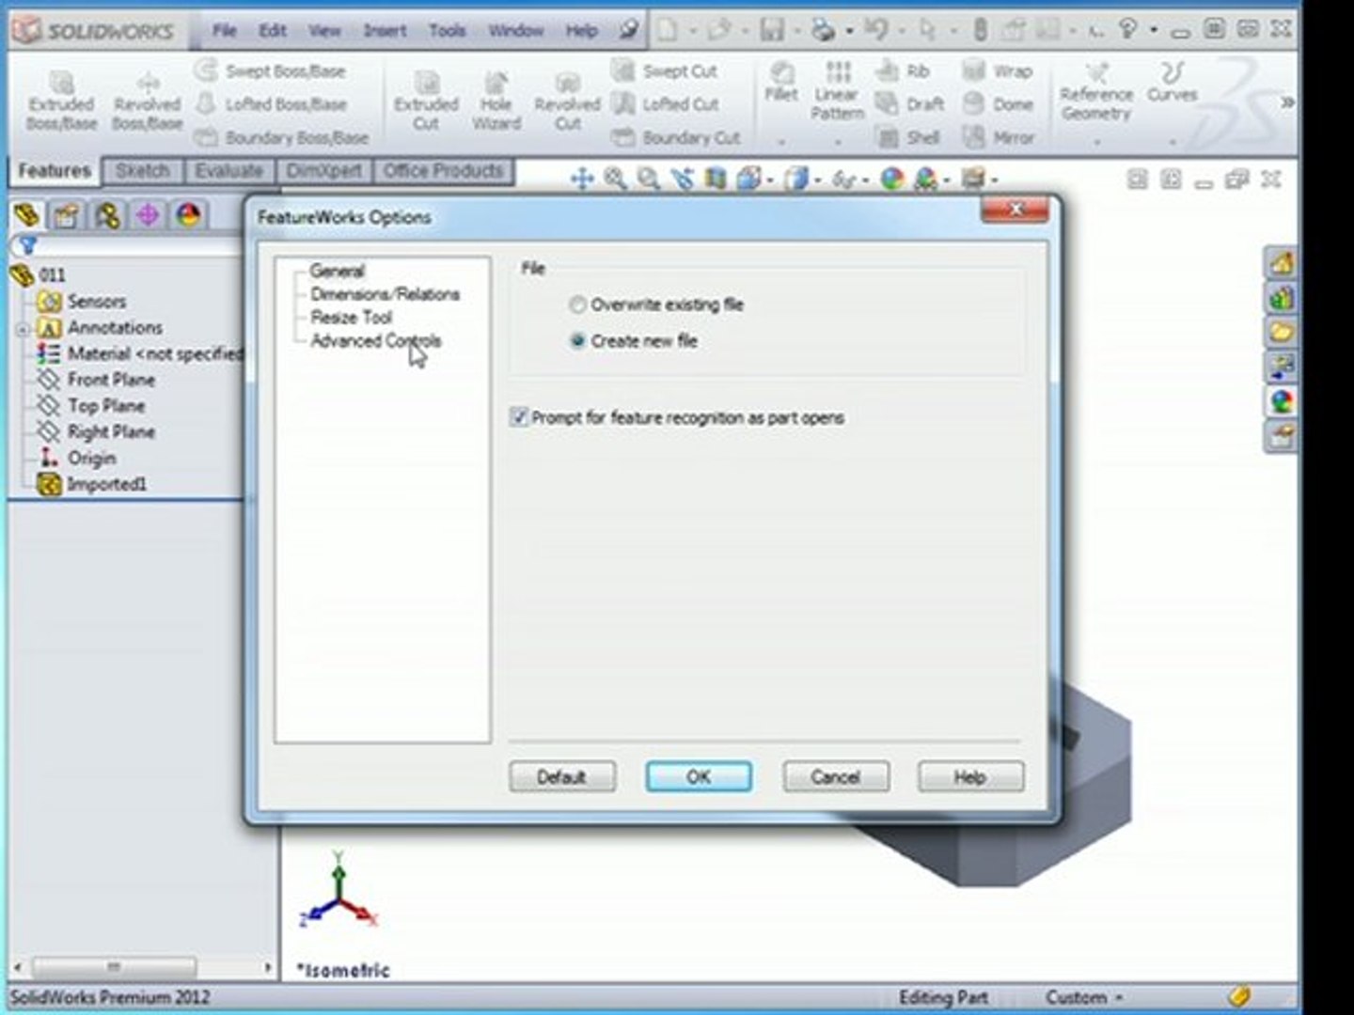The height and width of the screenshot is (1015, 1354).
Task: Select the Revolved Boss/Base tool
Action: 147,101
